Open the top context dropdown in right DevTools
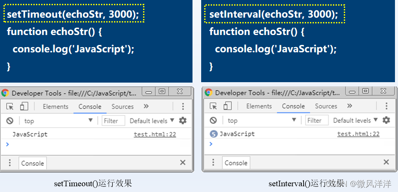The width and height of the screenshot is (398, 192). point(262,120)
